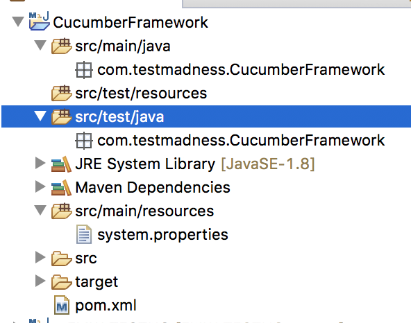Collapse the src/main/resources folder
This screenshot has width=411, height=323.
(41, 210)
